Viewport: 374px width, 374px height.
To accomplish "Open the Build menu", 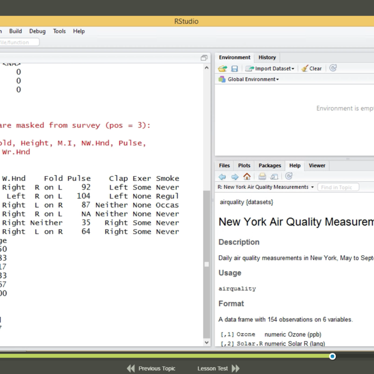I will [15, 31].
